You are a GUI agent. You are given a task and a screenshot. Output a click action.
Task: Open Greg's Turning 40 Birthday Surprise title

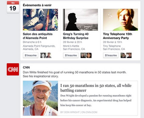point(76,36)
